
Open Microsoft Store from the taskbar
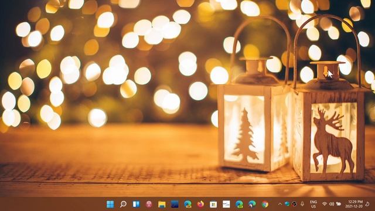[213, 204]
